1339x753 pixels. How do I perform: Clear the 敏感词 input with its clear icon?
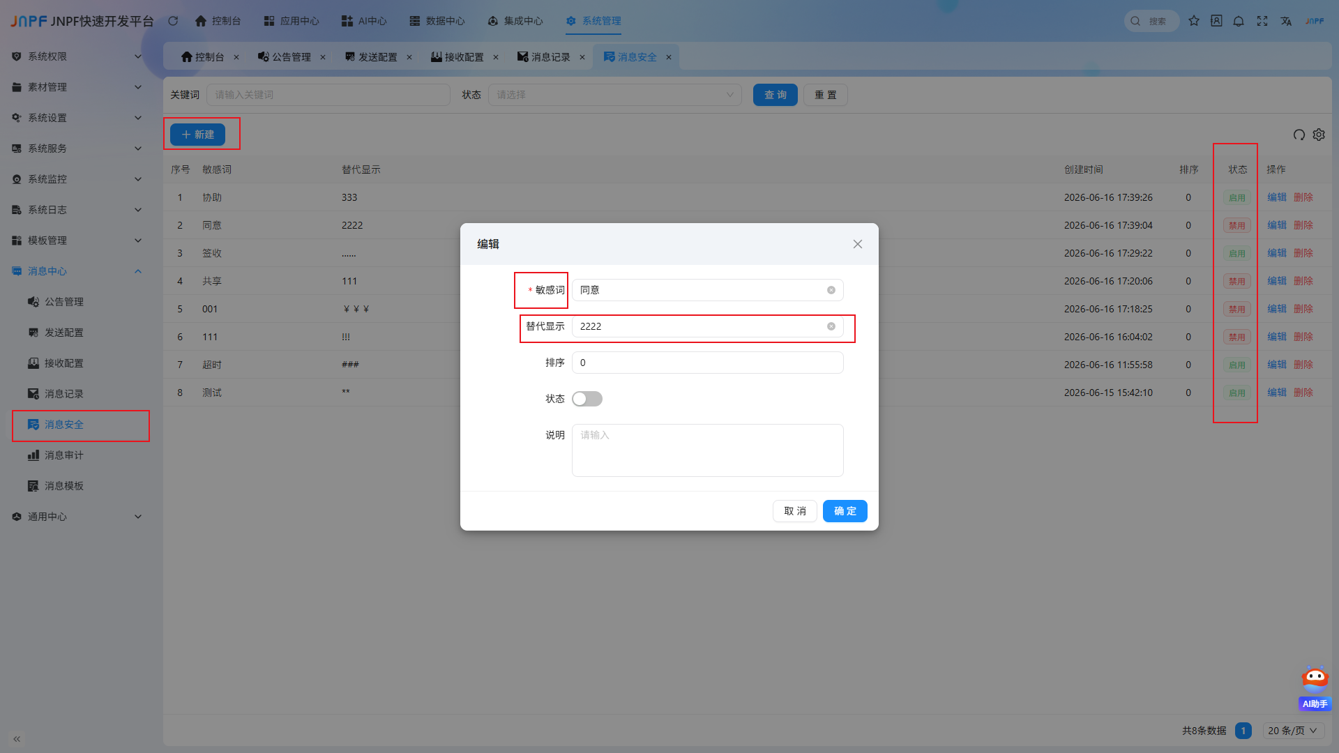(x=831, y=290)
